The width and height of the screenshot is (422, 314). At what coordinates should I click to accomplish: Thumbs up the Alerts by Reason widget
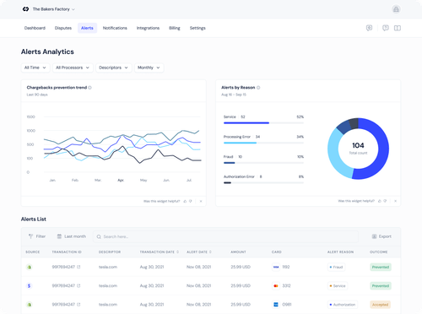click(380, 201)
